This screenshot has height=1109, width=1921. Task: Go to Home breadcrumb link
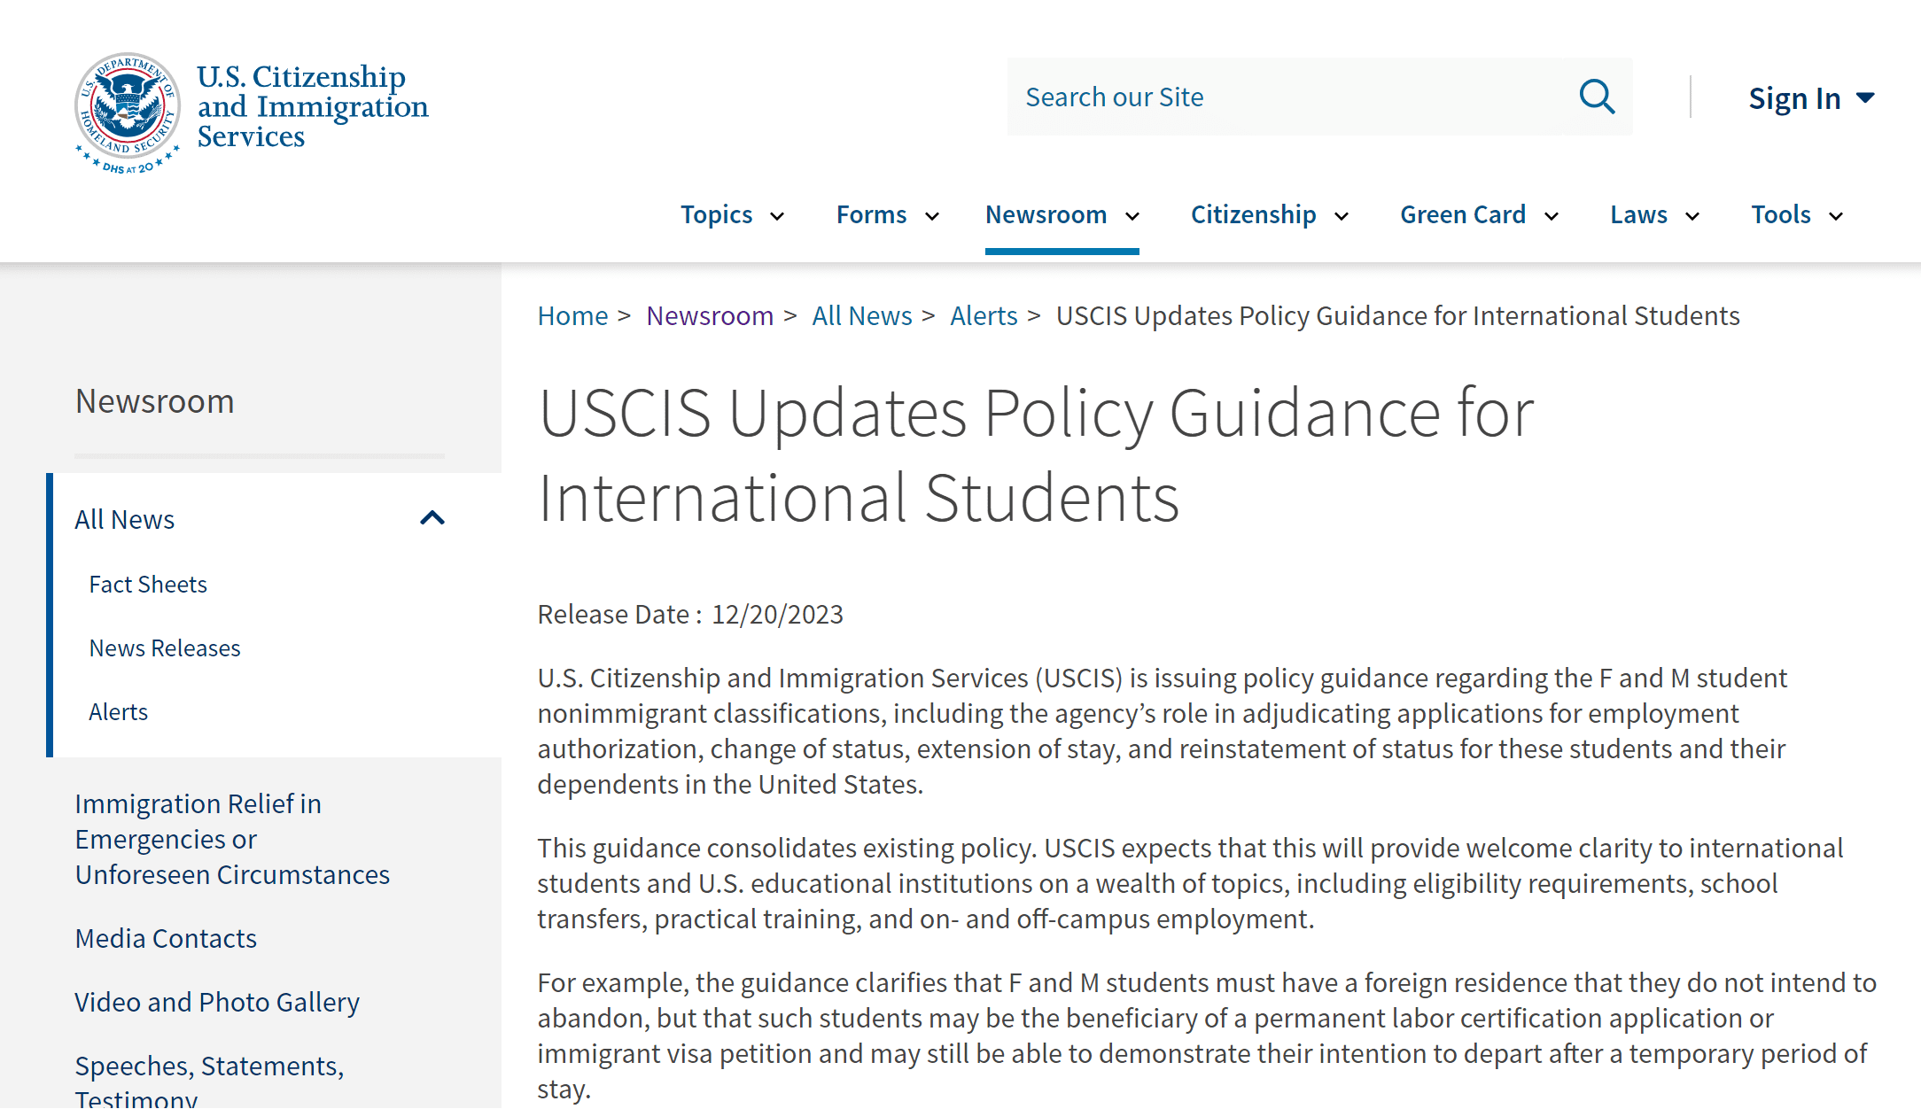click(572, 315)
